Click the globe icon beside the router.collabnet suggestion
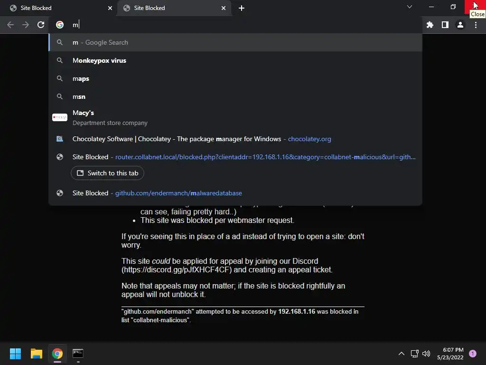486x365 pixels. [x=60, y=157]
